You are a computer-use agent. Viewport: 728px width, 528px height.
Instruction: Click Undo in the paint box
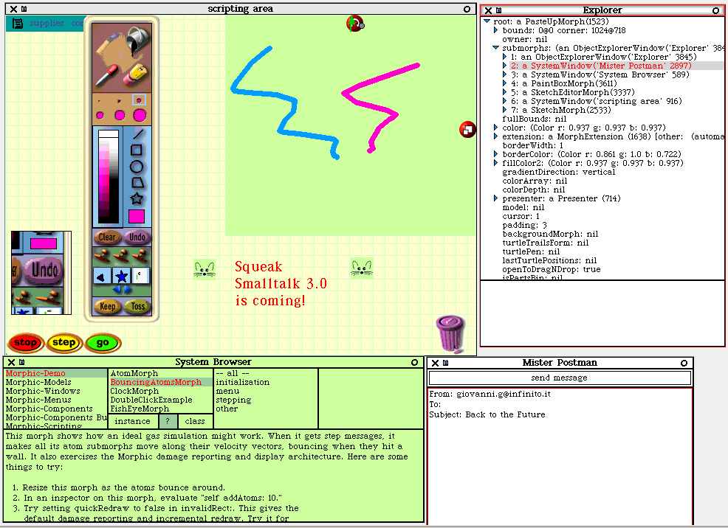pyautogui.click(x=137, y=237)
